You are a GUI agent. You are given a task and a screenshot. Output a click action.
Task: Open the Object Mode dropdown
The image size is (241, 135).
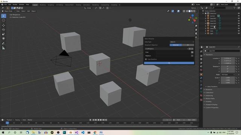8,11
